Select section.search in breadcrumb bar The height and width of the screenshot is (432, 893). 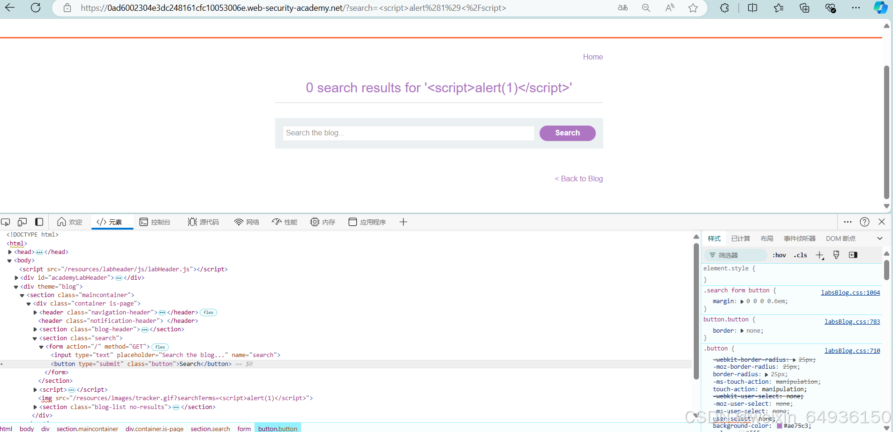pos(210,428)
